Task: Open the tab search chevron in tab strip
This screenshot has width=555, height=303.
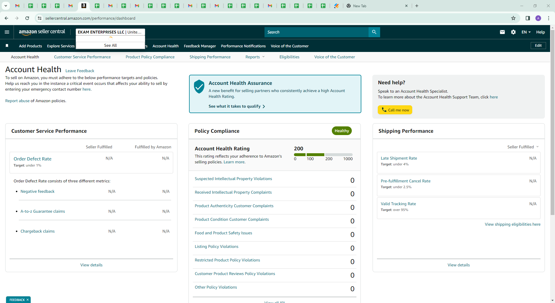Action: click(6, 6)
